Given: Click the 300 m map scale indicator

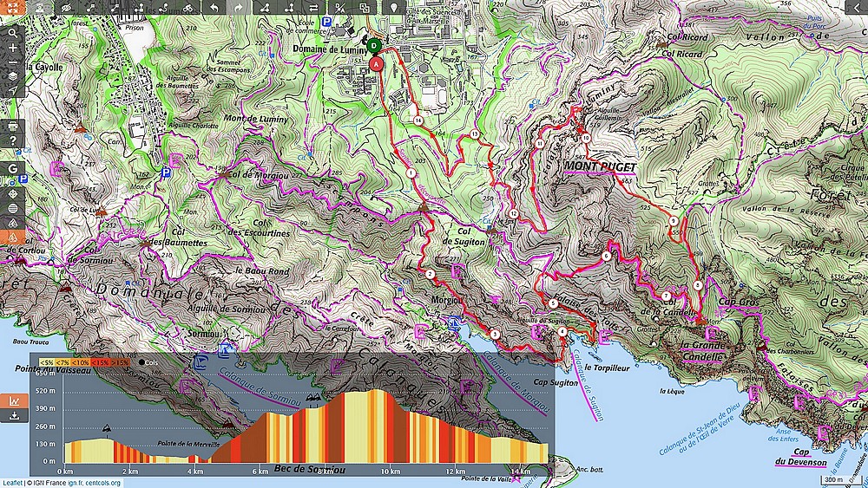Looking at the screenshot, I should [x=834, y=479].
